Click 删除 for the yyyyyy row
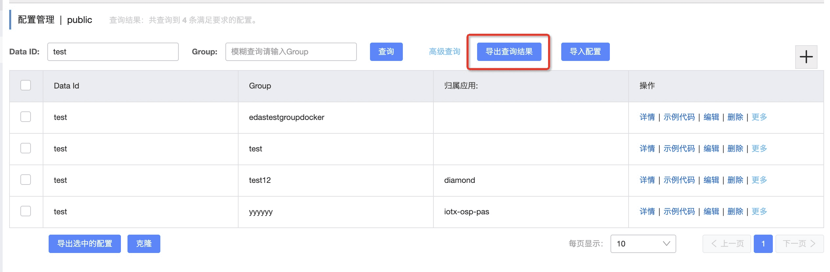Viewport: 830px width, 272px height. [x=735, y=211]
